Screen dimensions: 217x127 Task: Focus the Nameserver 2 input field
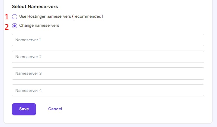click(x=108, y=57)
